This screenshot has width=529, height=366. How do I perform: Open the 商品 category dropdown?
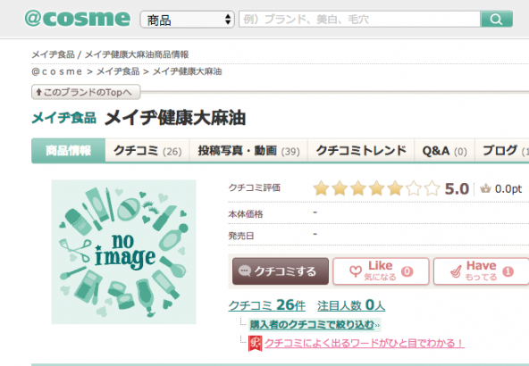click(188, 20)
